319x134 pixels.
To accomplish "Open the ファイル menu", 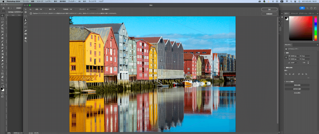I will point(26,1).
